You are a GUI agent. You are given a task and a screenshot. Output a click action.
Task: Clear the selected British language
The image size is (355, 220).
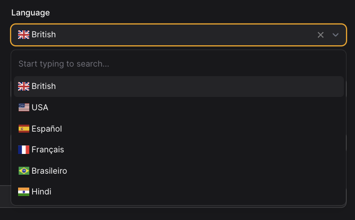320,35
